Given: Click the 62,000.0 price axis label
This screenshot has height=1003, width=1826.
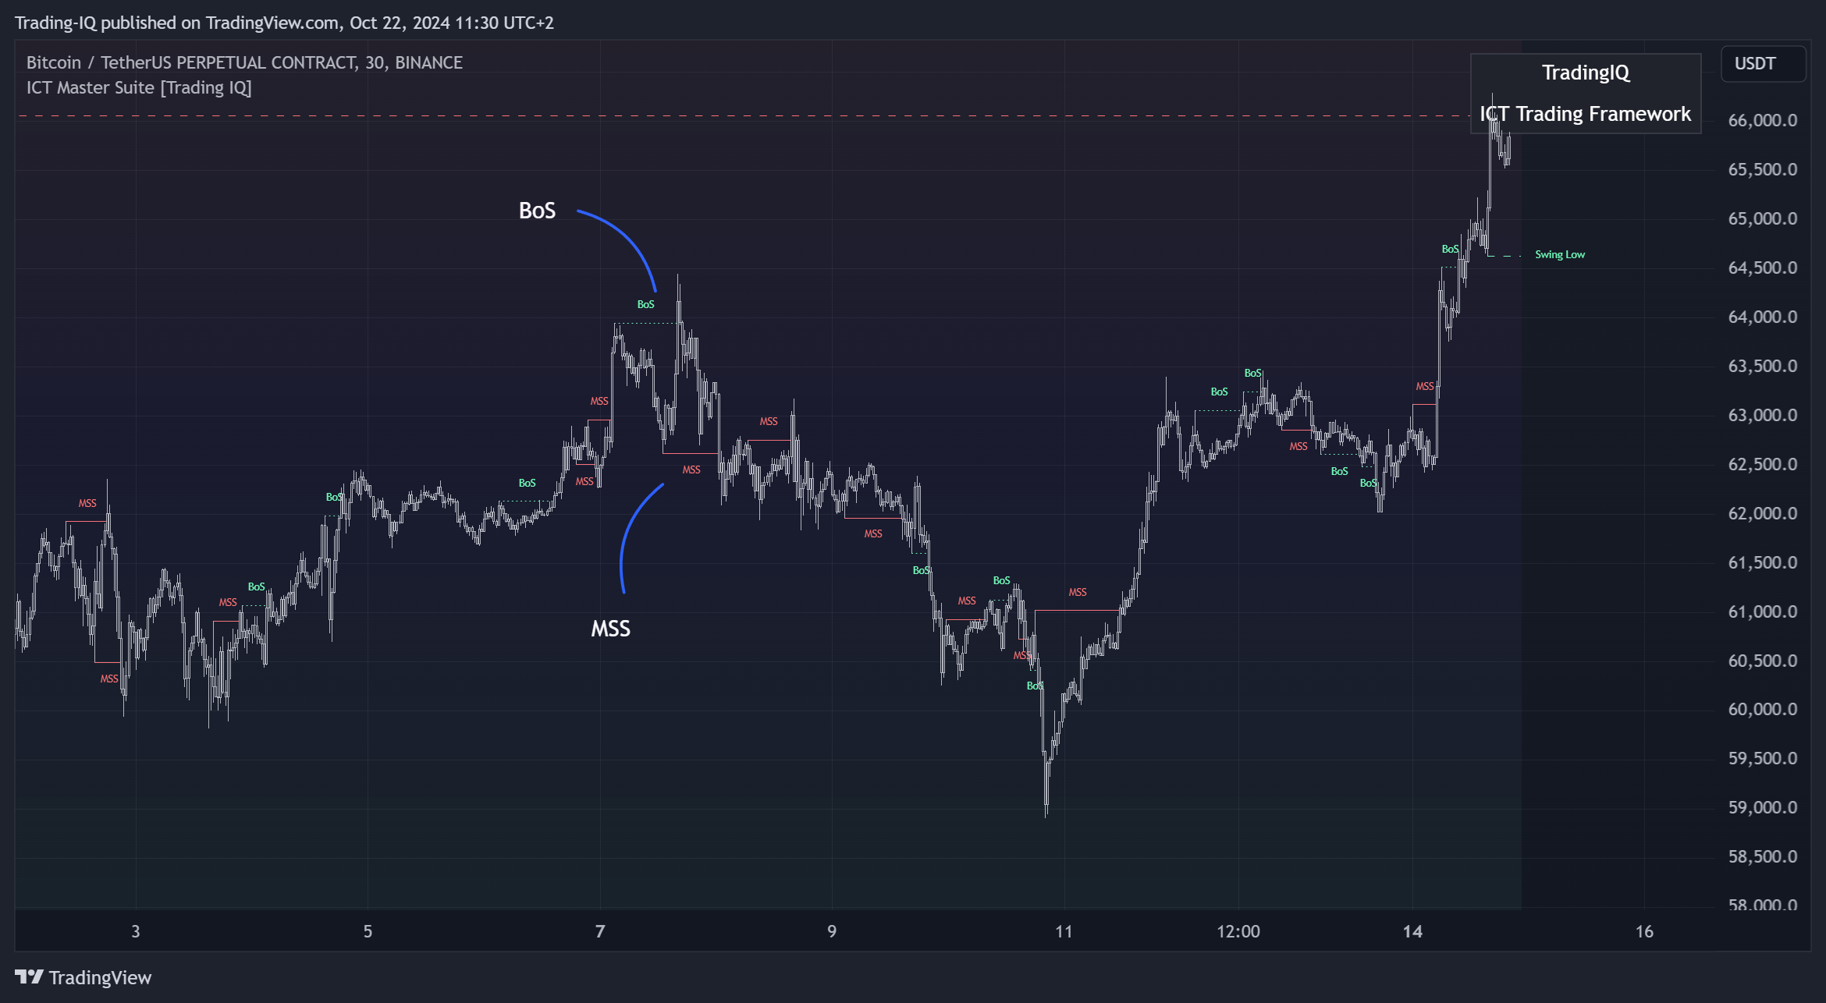Looking at the screenshot, I should [x=1763, y=513].
